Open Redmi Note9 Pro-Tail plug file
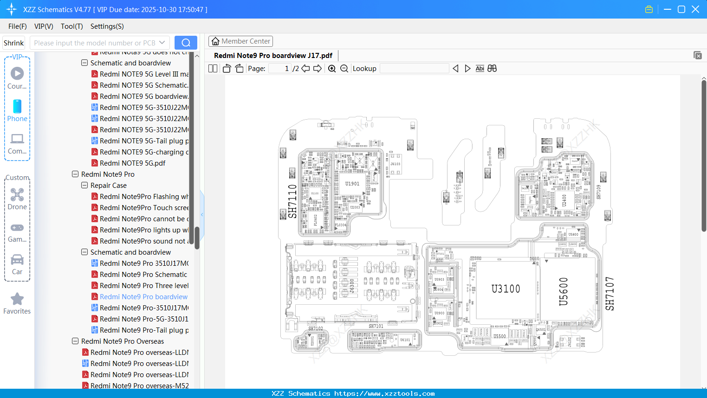Screen dimensions: 707x398 click(140, 330)
